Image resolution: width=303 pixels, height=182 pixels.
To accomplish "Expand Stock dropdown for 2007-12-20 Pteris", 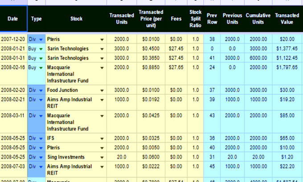I will pos(102,40).
